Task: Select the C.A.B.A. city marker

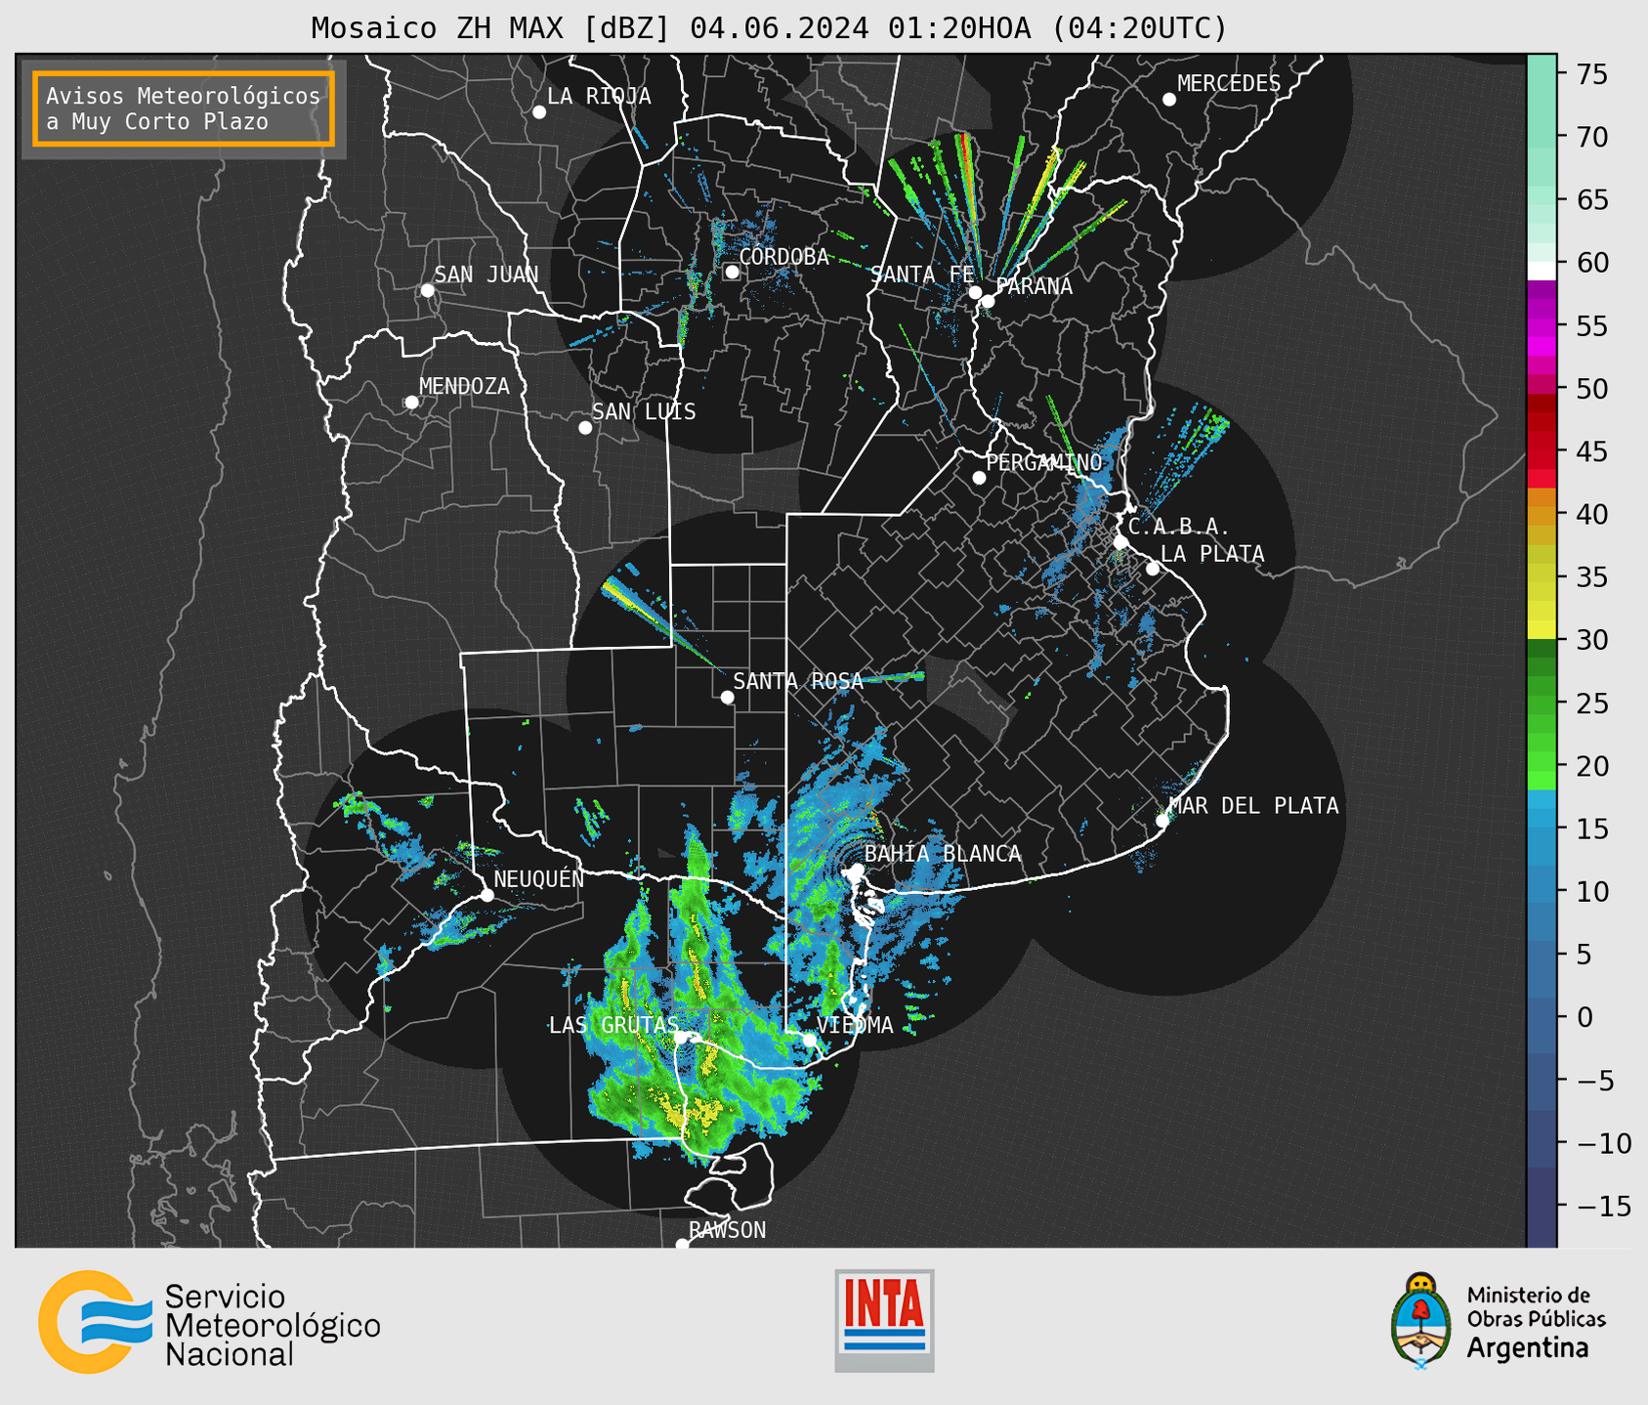Action: (x=1121, y=542)
